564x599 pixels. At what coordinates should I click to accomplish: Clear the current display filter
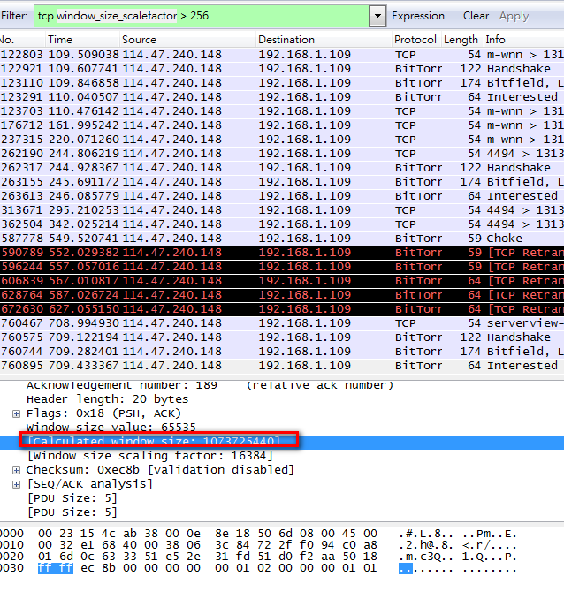tap(476, 16)
